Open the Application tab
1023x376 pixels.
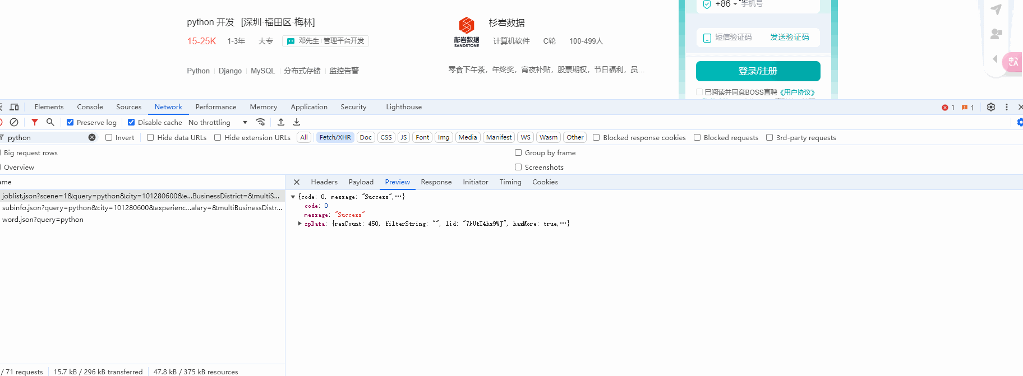click(309, 107)
